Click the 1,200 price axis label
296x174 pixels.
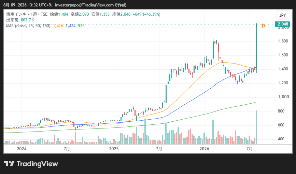283,83
